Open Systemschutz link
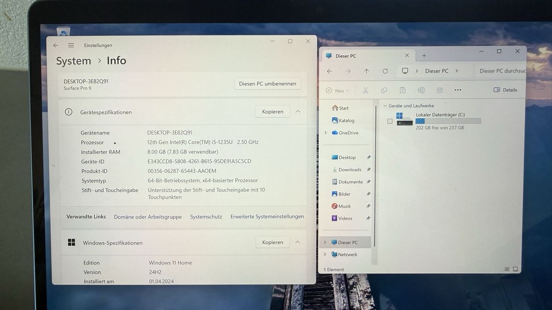Screen dimensions: 552x310 click(x=206, y=217)
